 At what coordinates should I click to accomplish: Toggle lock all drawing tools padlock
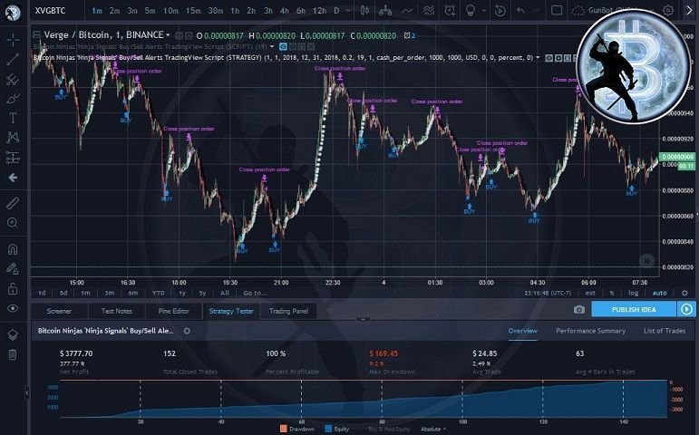pos(13,289)
